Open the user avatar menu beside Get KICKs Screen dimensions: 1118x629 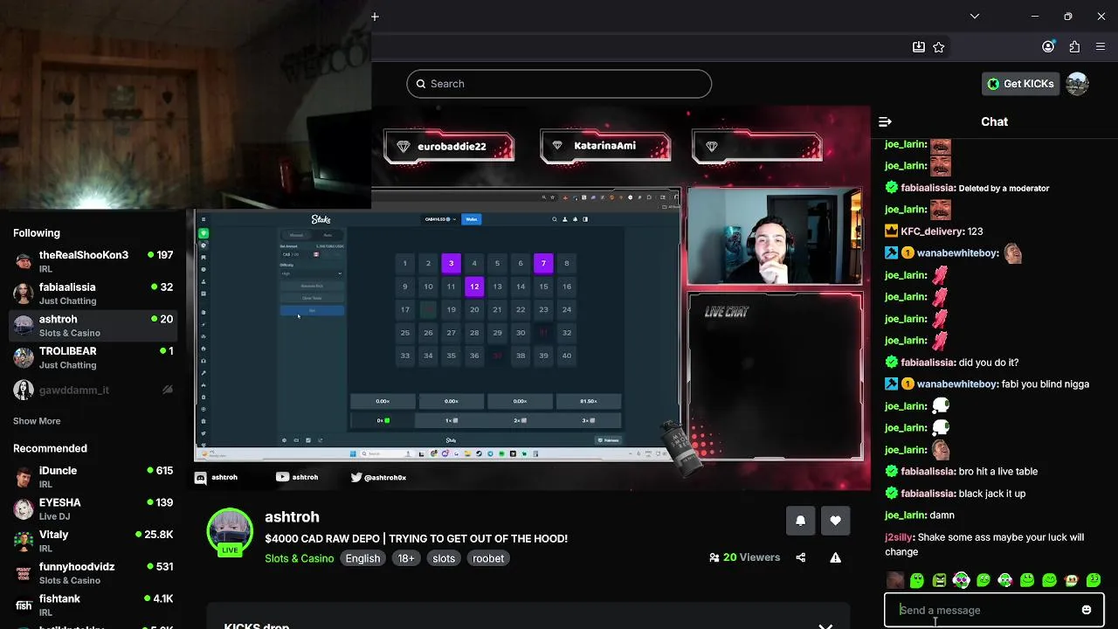point(1078,84)
